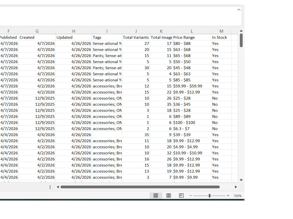The width and height of the screenshot is (293, 219).
Task: Select Total Images cell with 7
Action: [161, 177]
